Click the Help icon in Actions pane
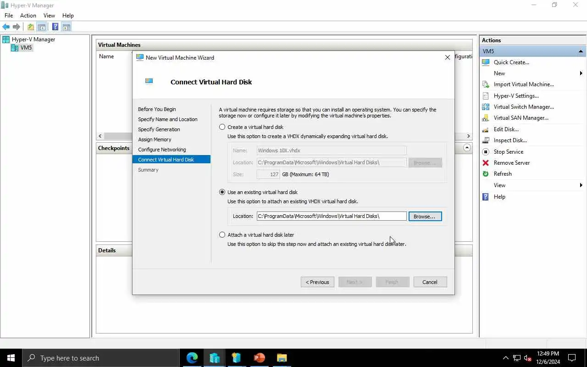Viewport: 587px width, 367px height. [x=486, y=197]
